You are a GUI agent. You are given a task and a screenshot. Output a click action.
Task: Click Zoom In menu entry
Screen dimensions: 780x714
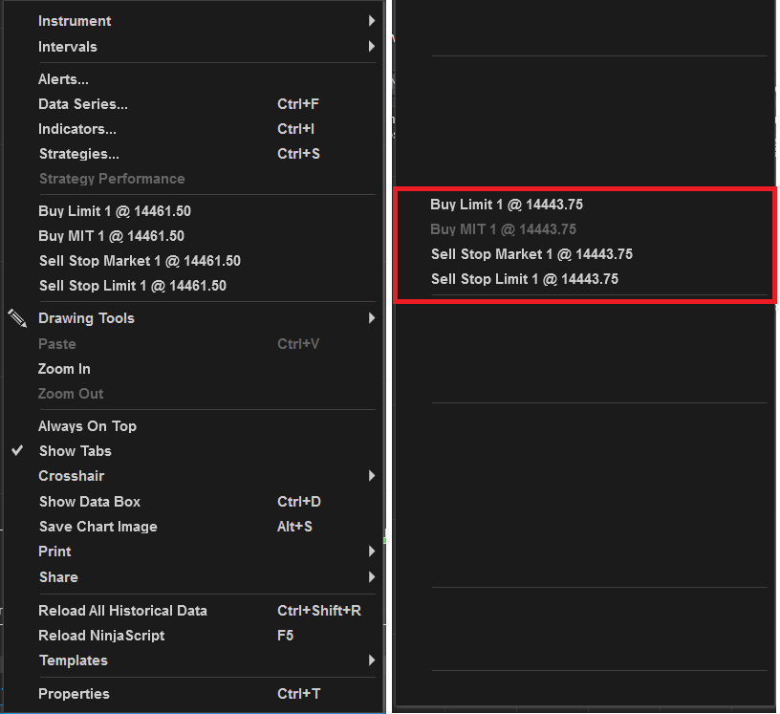64,369
